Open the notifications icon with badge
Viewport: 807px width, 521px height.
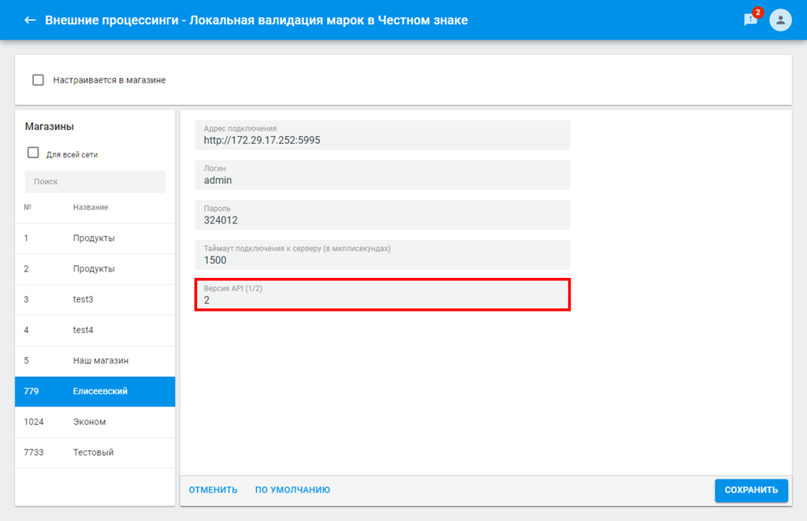click(750, 20)
